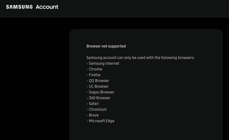
Task: Select the Chrome list entry
Action: pyautogui.click(x=95, y=69)
